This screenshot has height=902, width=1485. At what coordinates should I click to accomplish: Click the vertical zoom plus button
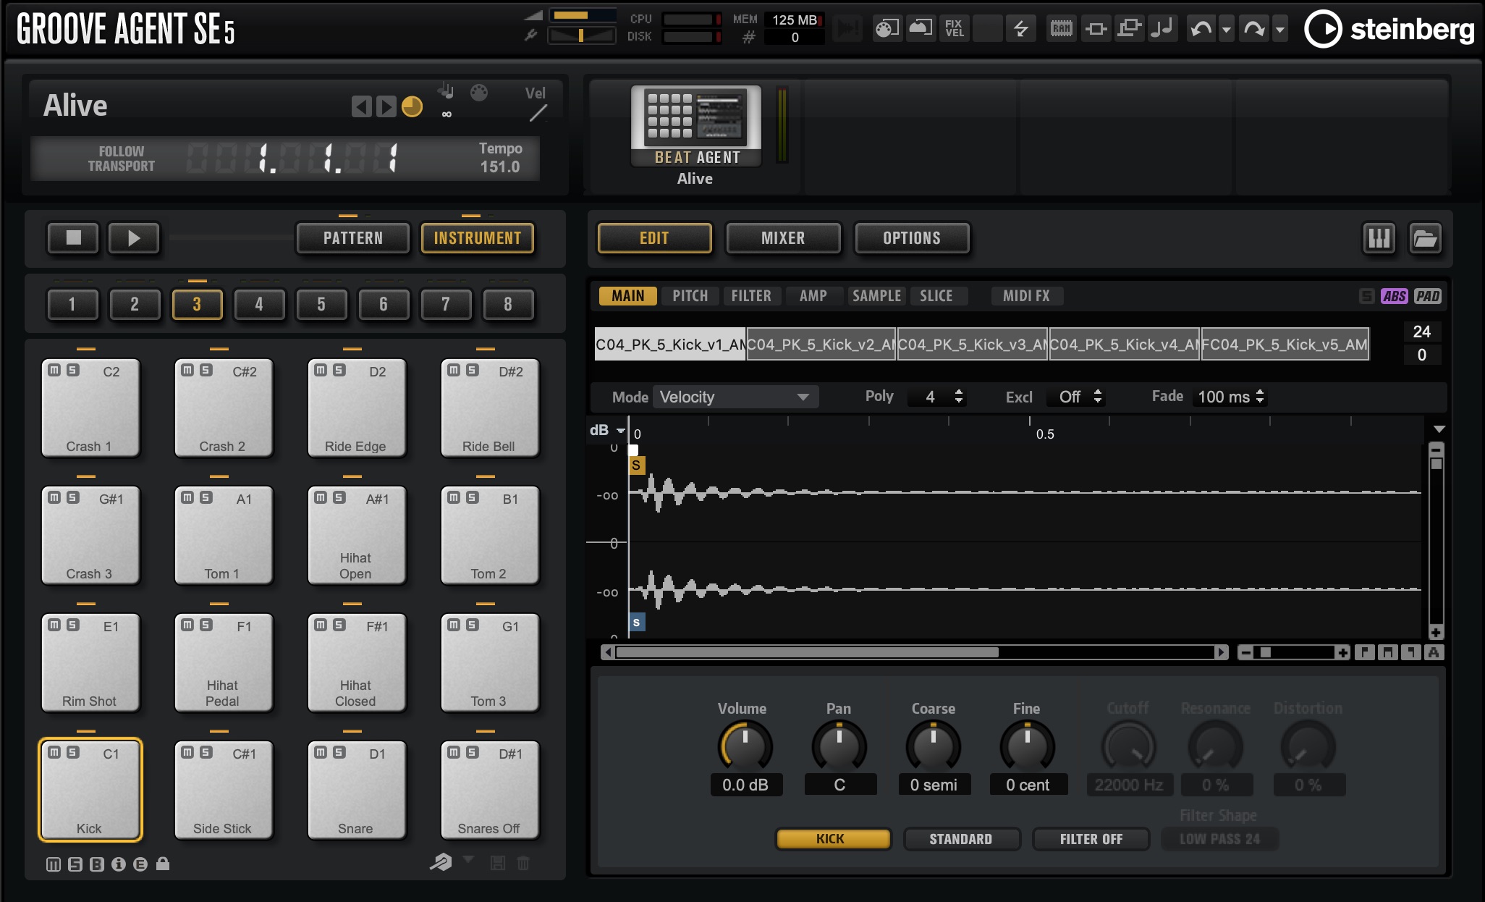click(x=1437, y=632)
